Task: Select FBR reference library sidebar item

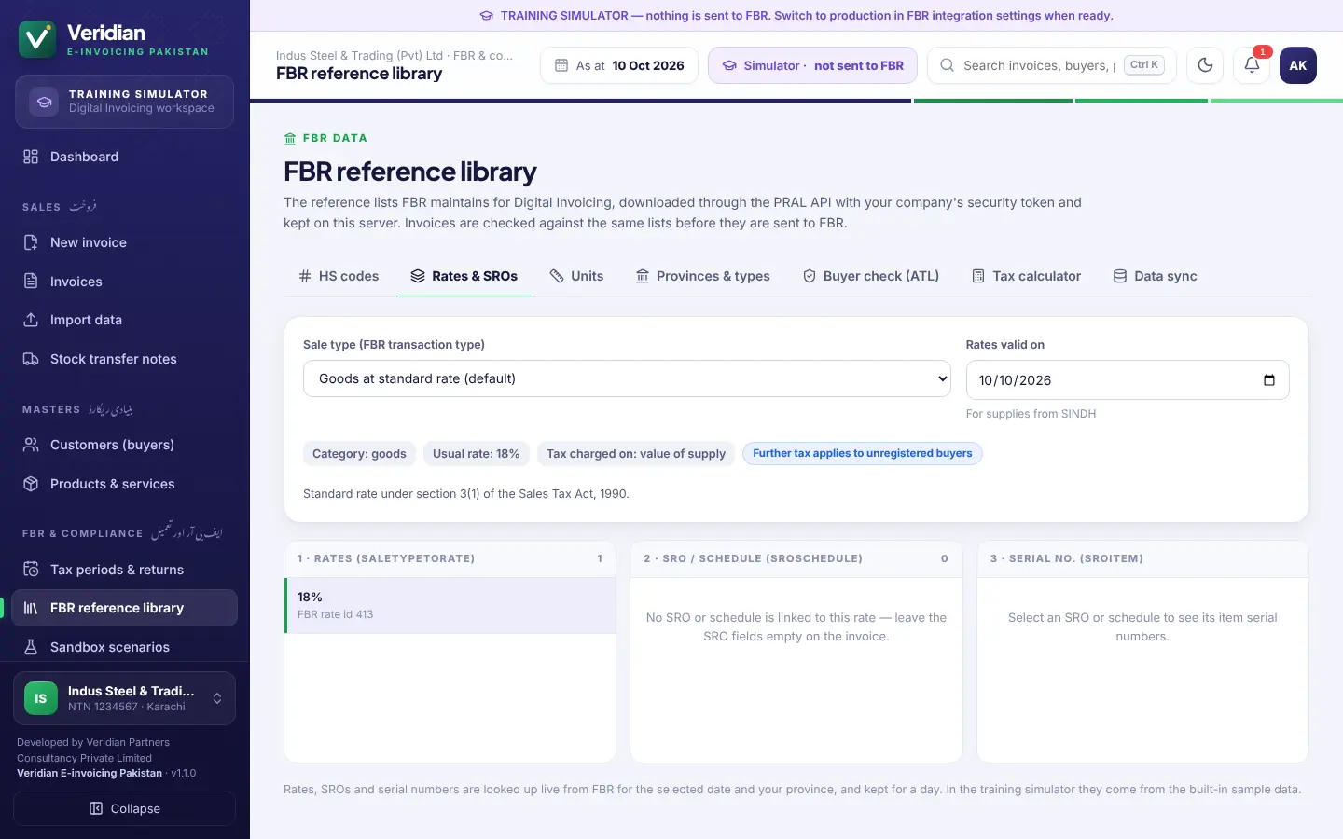Action: coord(125,608)
